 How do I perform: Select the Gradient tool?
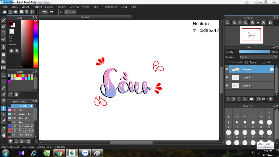pos(3,68)
